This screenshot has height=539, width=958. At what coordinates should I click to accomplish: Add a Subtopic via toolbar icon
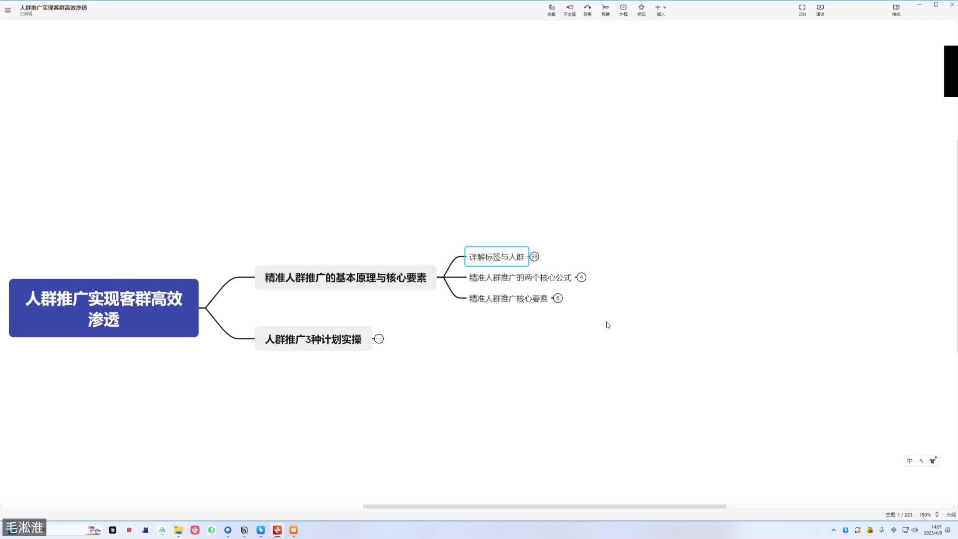[x=569, y=9]
